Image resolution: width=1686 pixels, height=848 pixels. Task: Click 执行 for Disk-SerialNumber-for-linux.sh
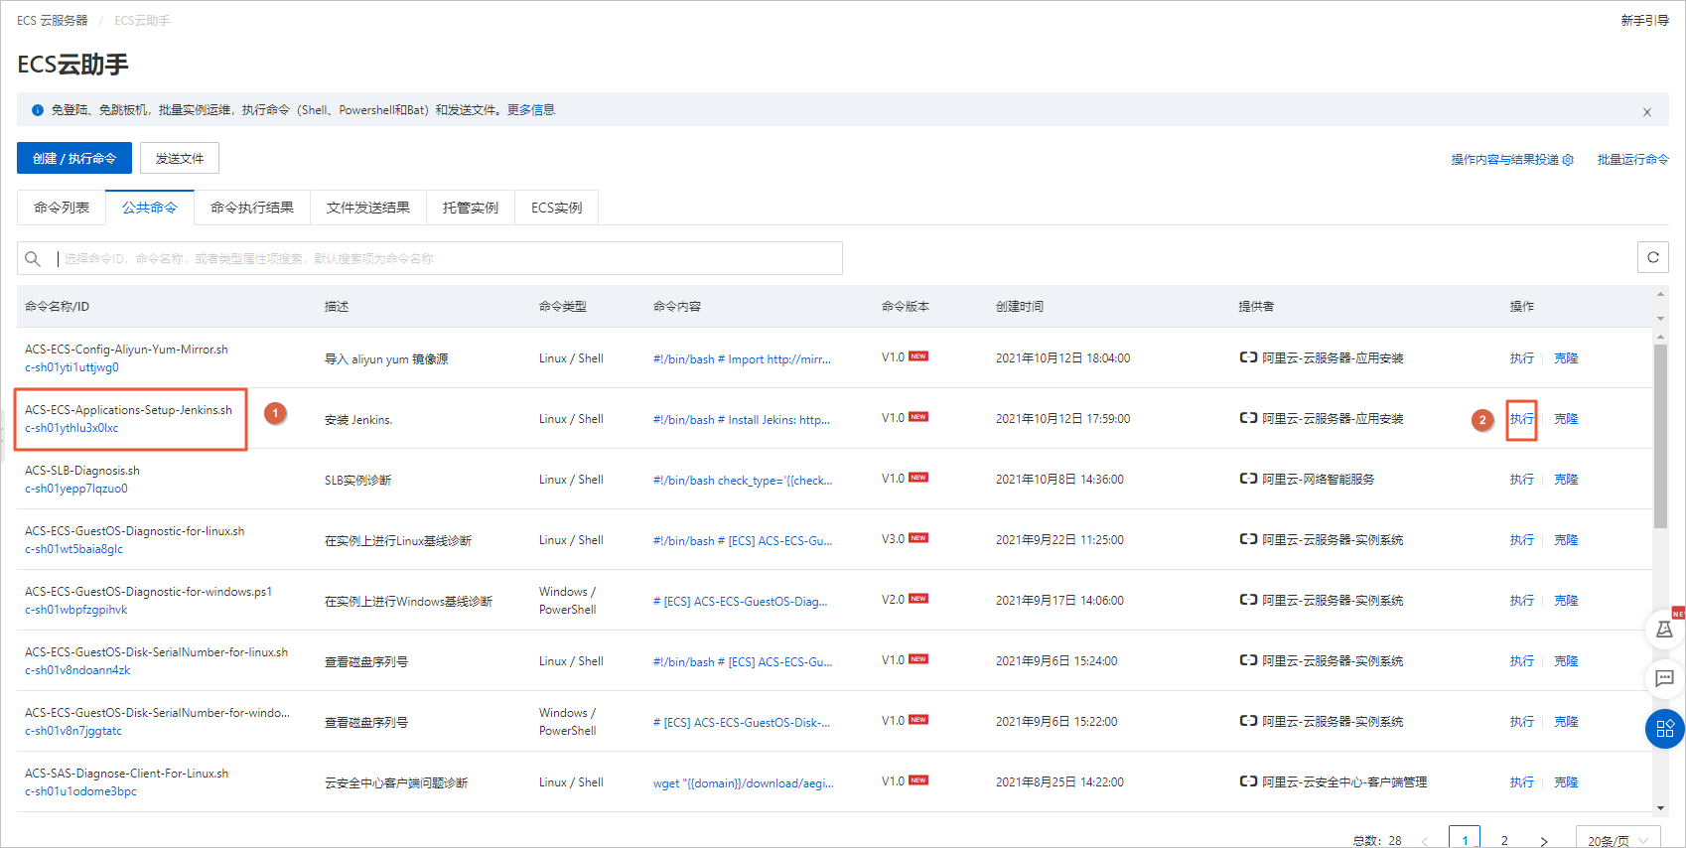pyautogui.click(x=1522, y=661)
